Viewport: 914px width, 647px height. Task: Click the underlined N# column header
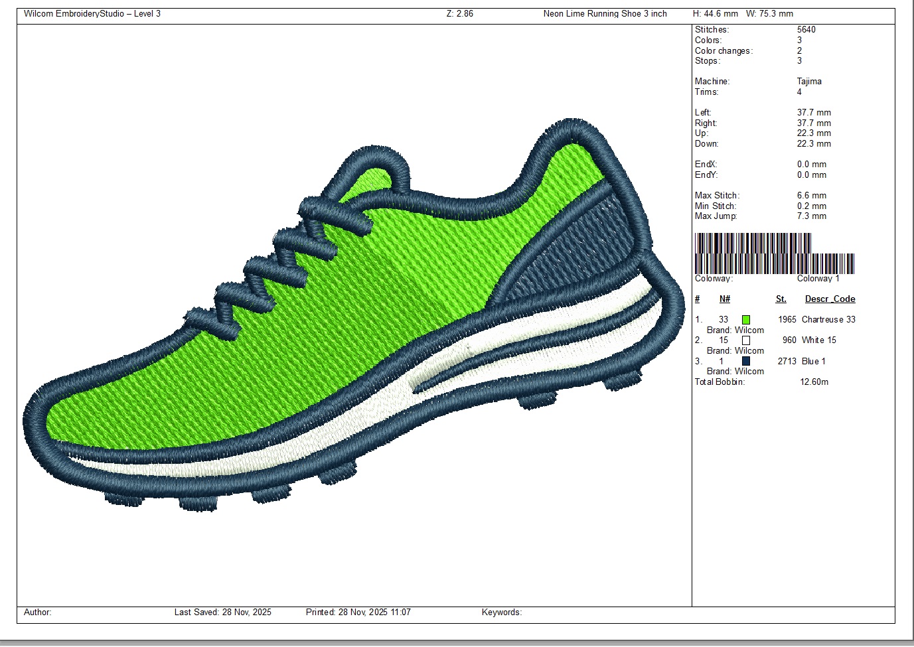(x=725, y=299)
